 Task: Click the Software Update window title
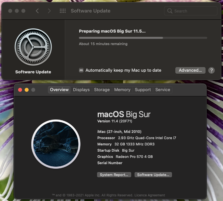click(x=90, y=11)
